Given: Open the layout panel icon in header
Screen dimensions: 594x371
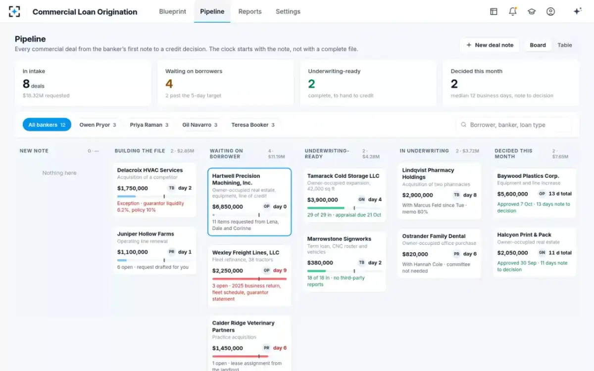Looking at the screenshot, I should click(494, 11).
